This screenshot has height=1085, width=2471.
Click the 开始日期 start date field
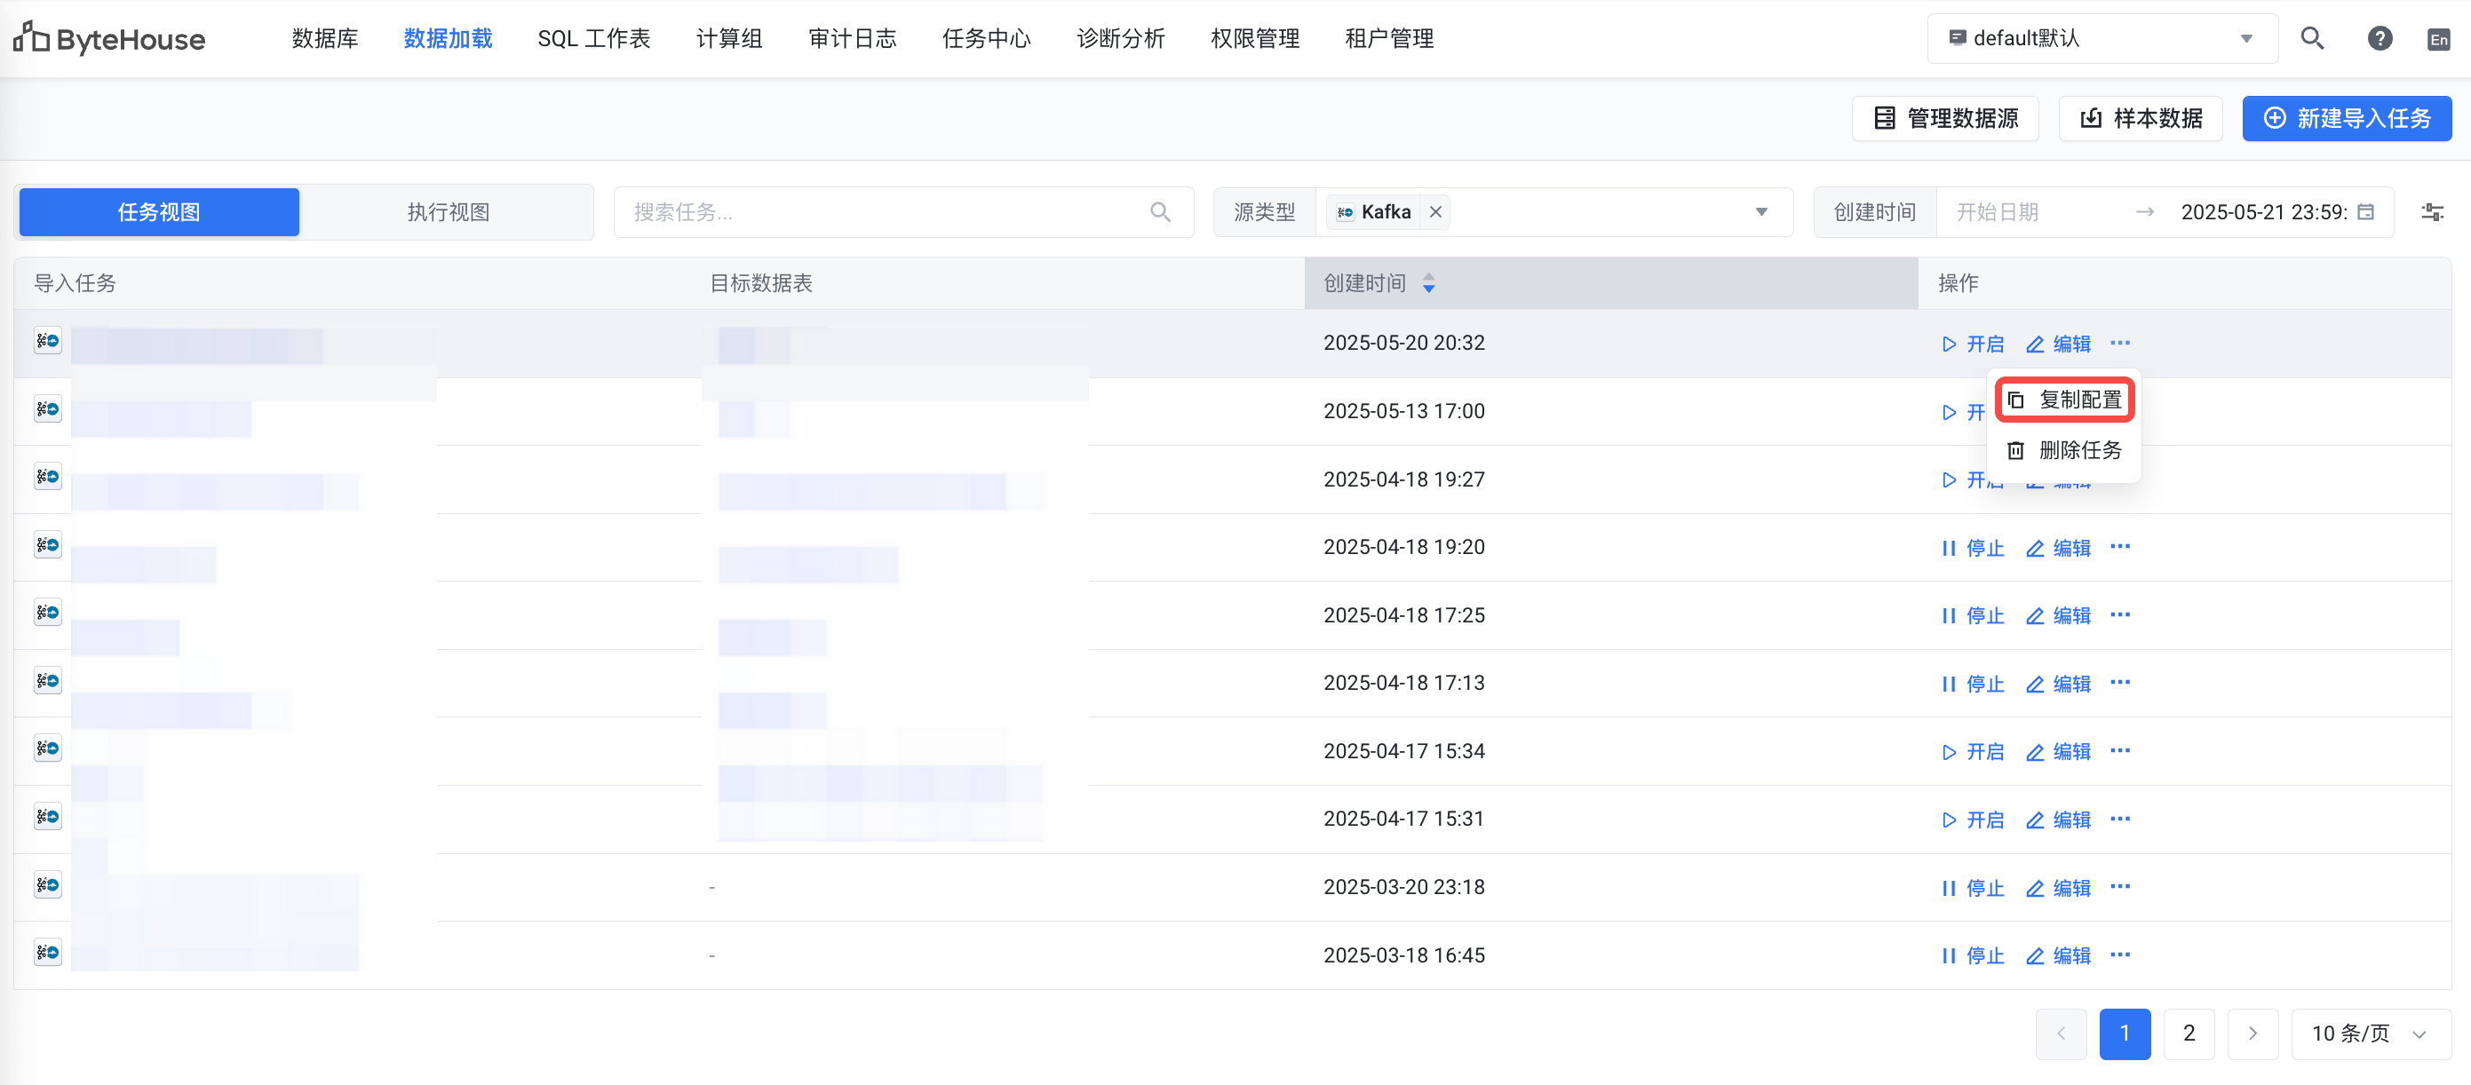coord(2036,212)
